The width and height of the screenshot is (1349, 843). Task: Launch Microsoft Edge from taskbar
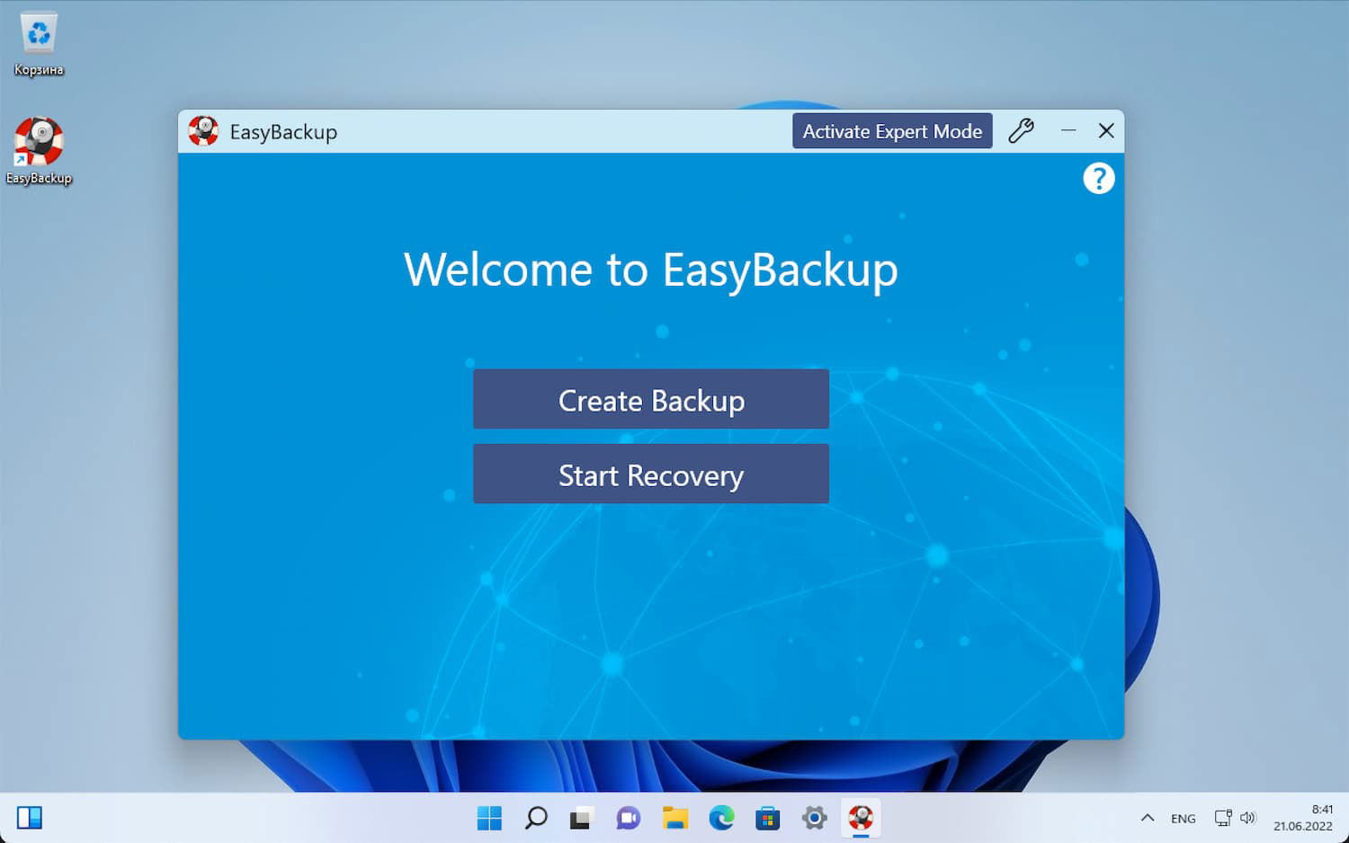(721, 818)
